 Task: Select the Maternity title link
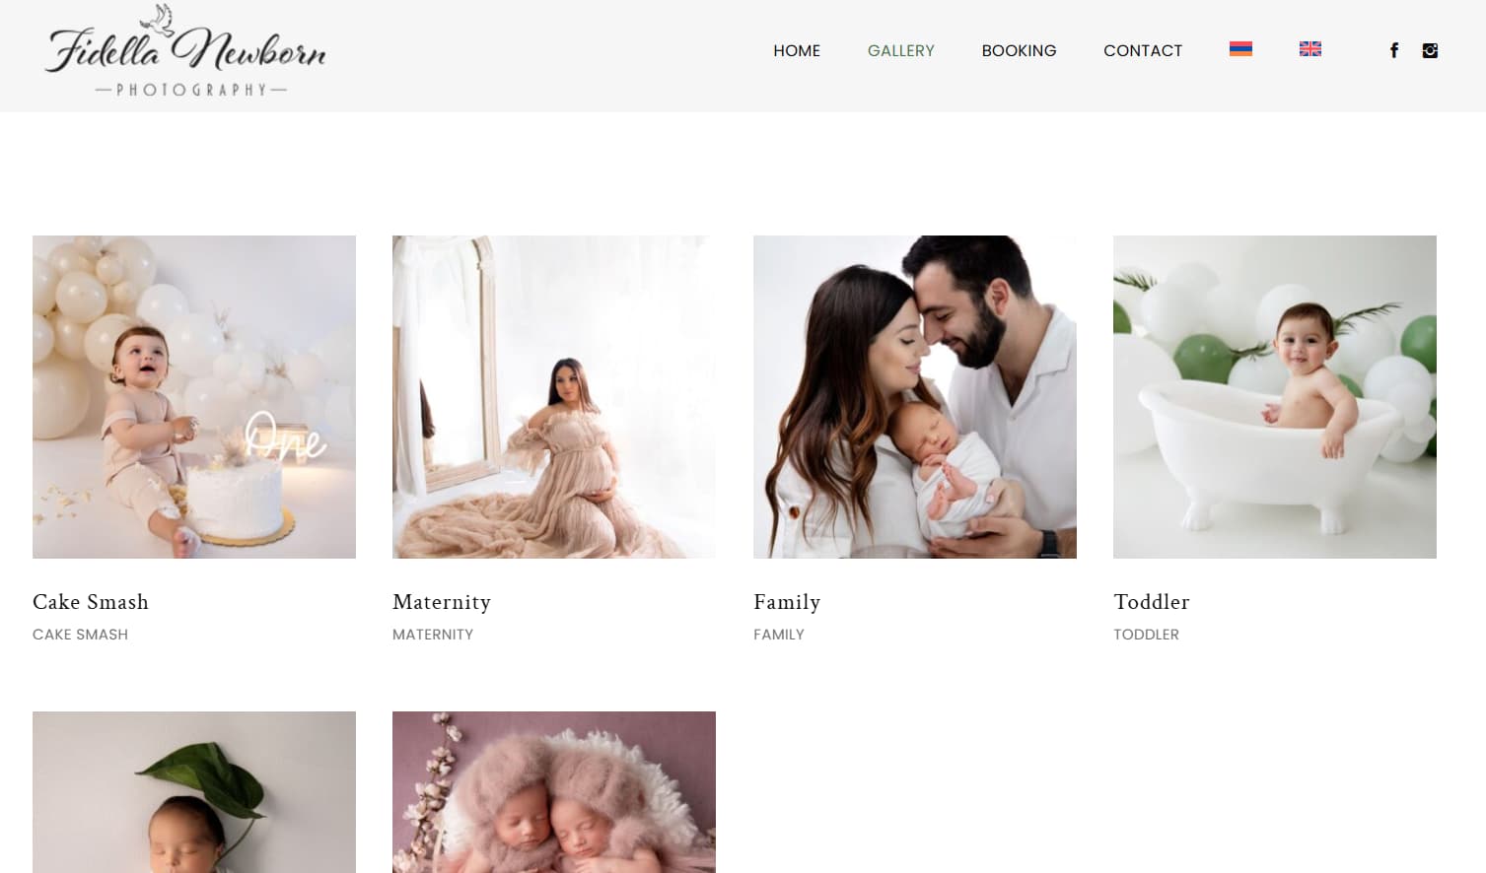441,602
